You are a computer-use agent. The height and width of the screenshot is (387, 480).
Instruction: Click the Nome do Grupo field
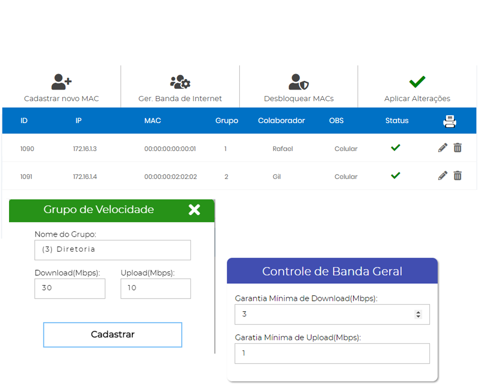tap(112, 250)
